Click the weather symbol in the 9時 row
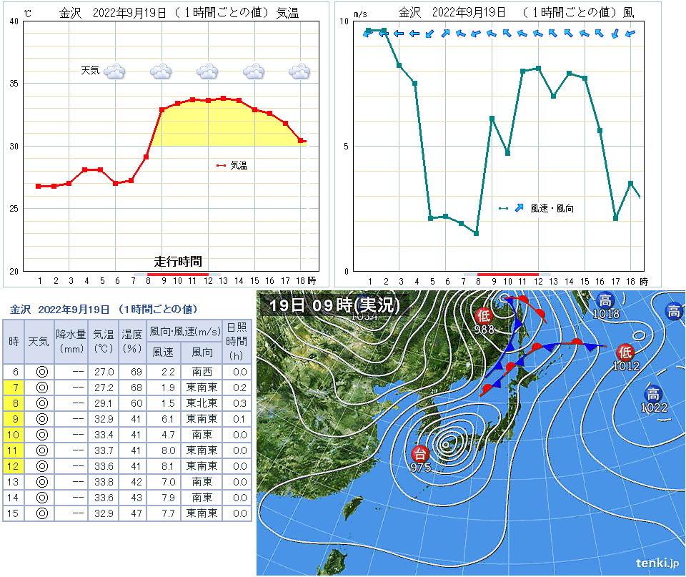This screenshot has width=686, height=577. tap(41, 418)
